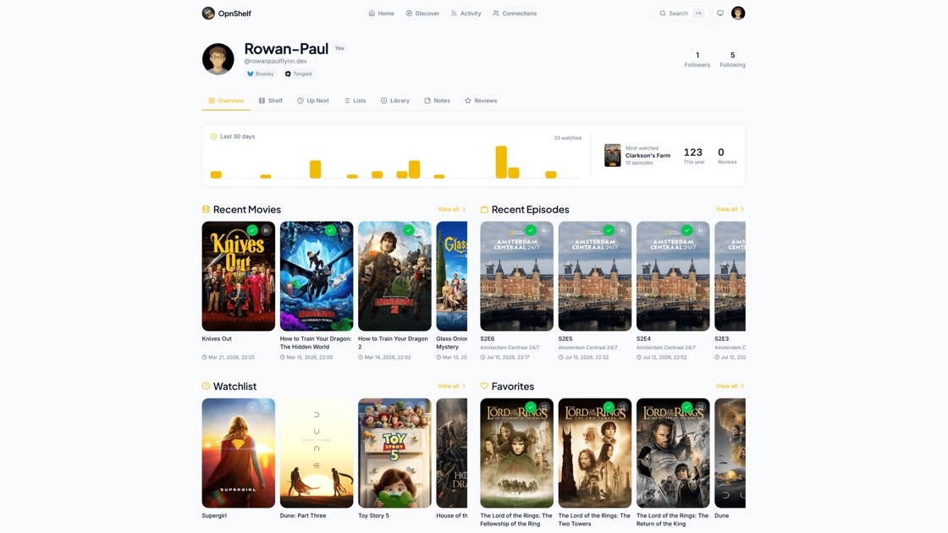View the 1 Followers list
The height and width of the screenshot is (533, 948).
click(697, 59)
